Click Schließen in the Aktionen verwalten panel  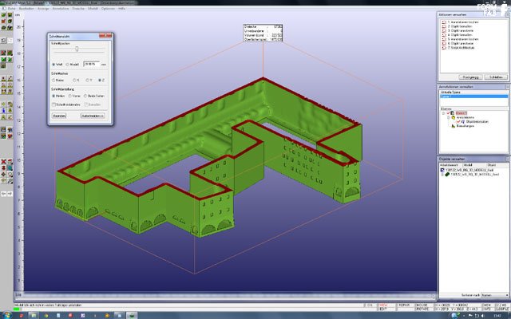(x=496, y=77)
